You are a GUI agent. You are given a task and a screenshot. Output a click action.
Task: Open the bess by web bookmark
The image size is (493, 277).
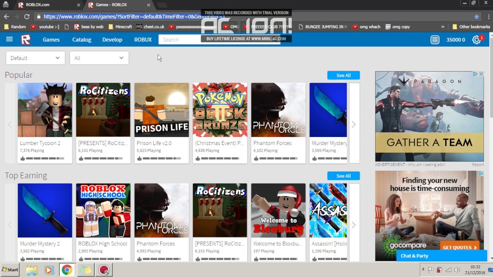click(89, 27)
